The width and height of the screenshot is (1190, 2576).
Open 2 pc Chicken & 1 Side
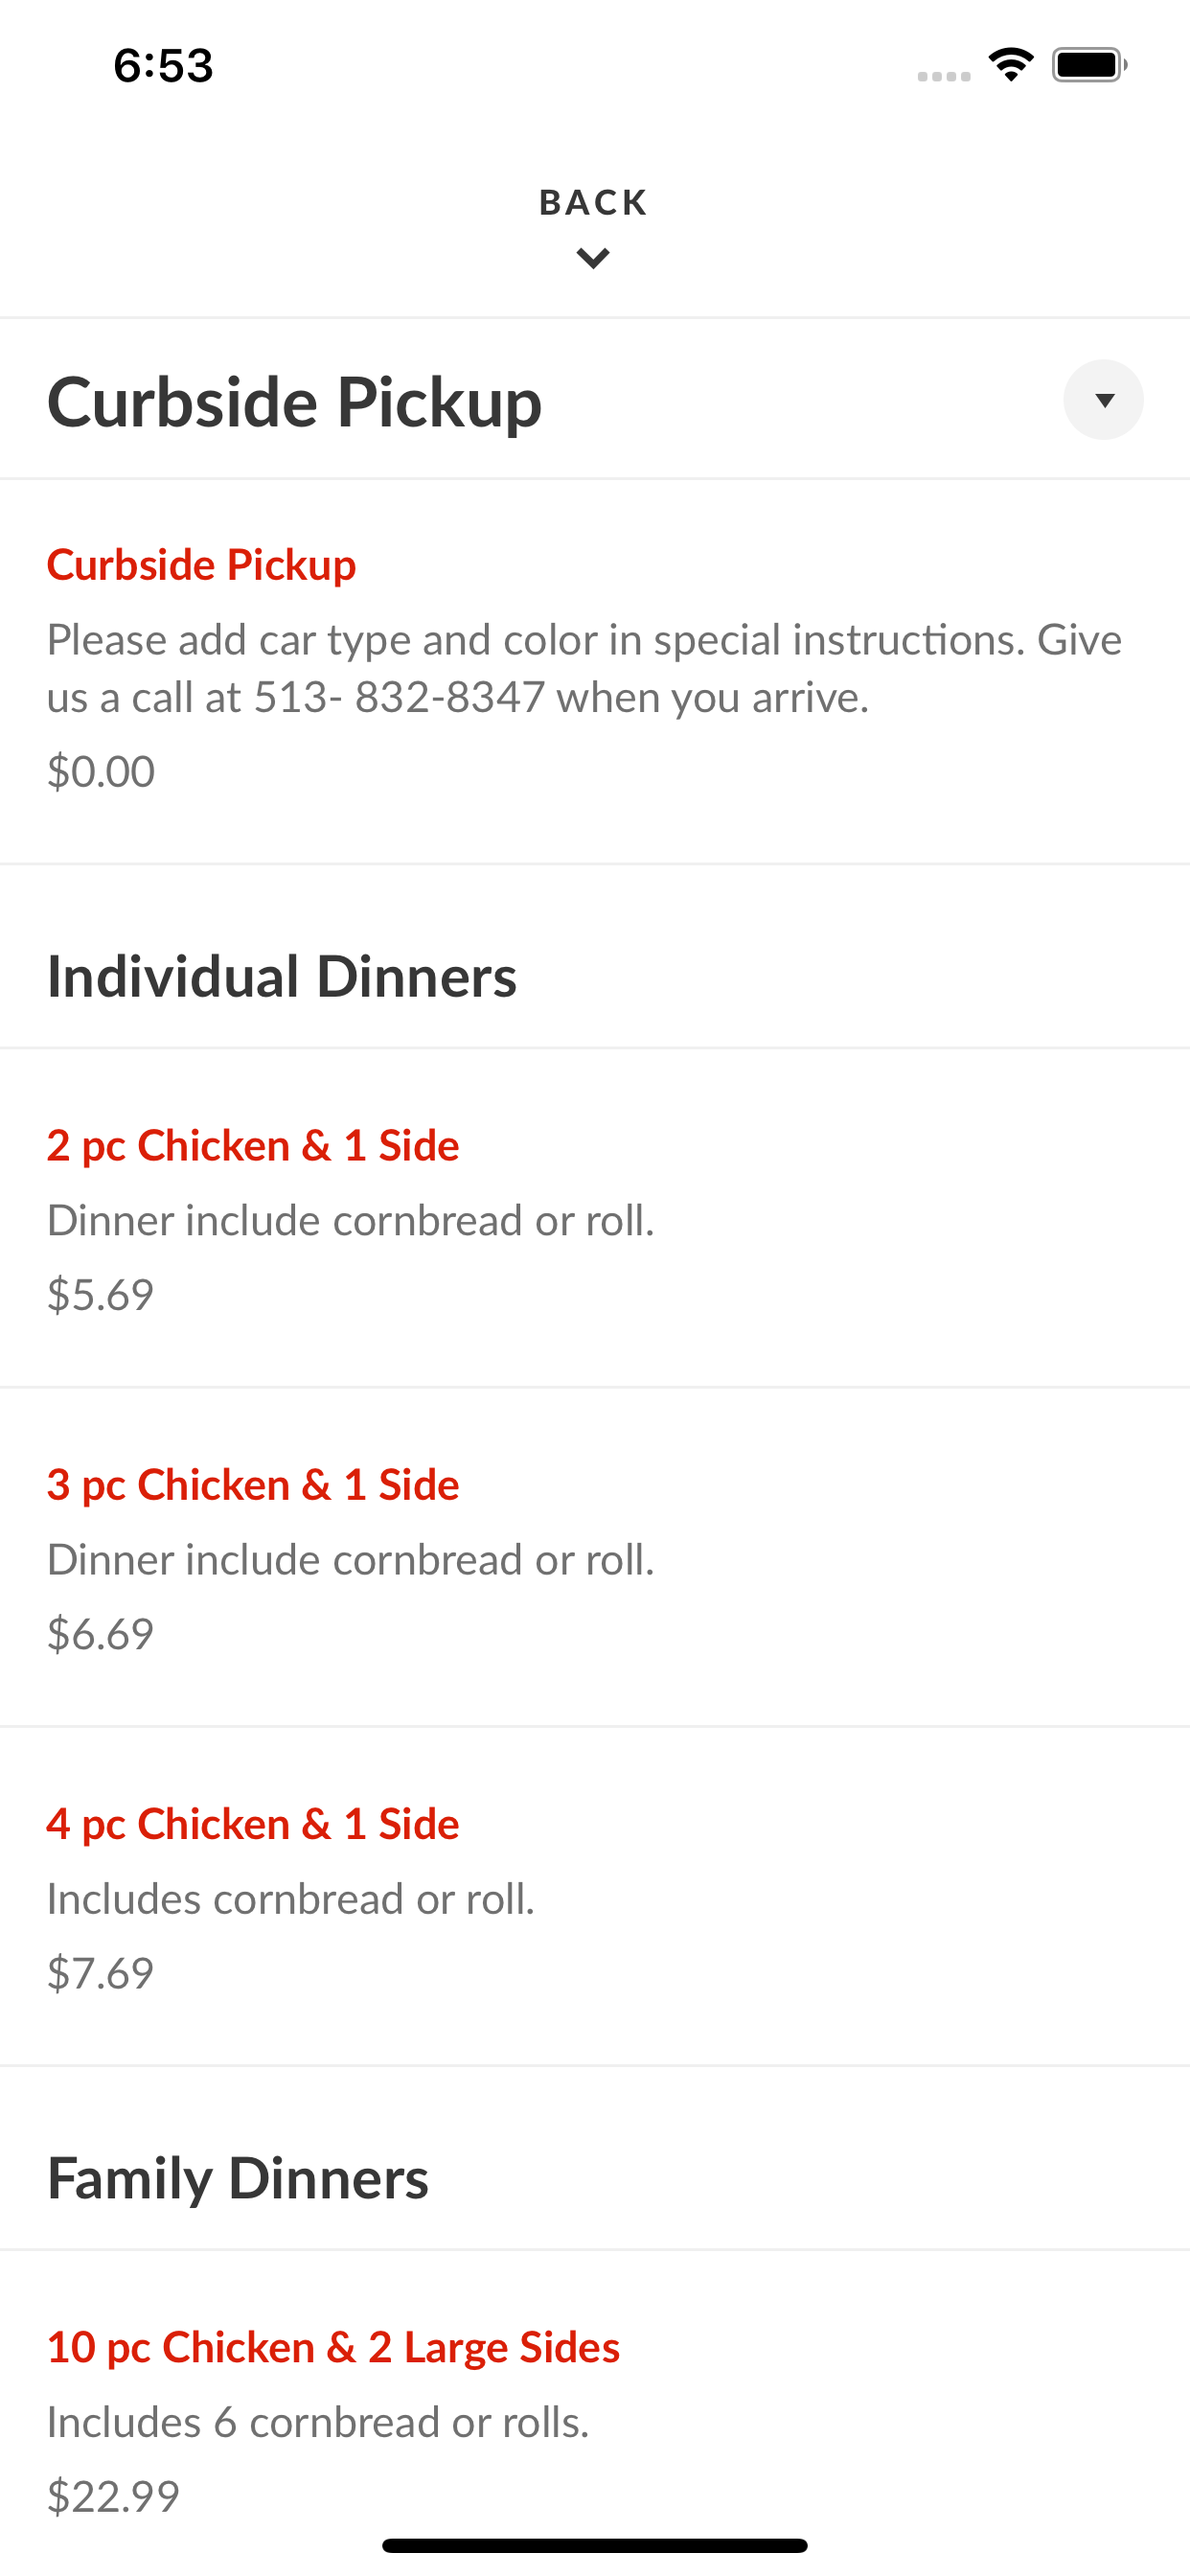pos(253,1145)
